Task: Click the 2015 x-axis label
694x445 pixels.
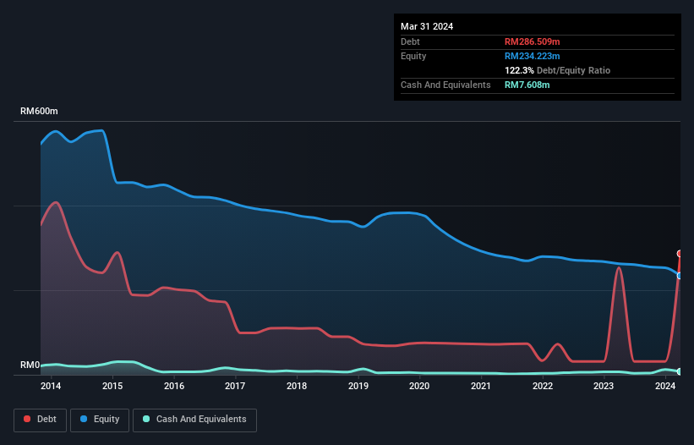Action: [x=112, y=386]
